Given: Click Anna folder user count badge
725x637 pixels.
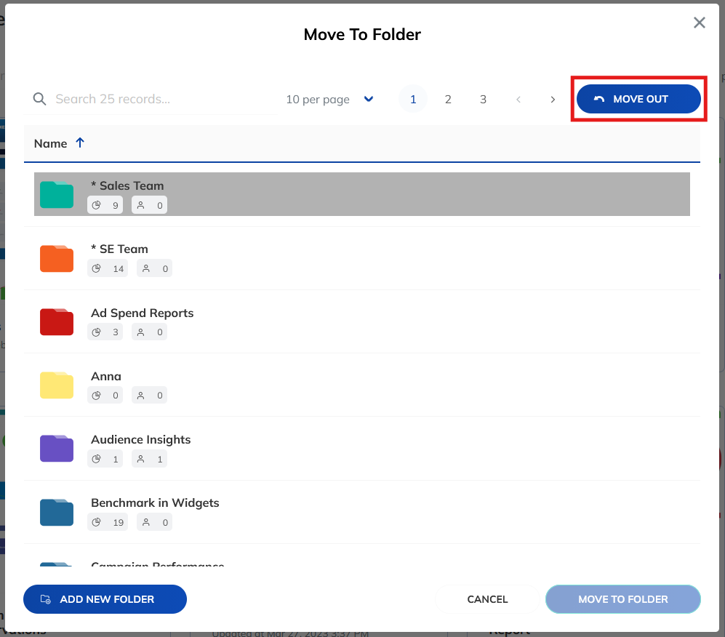Looking at the screenshot, I should click(149, 396).
